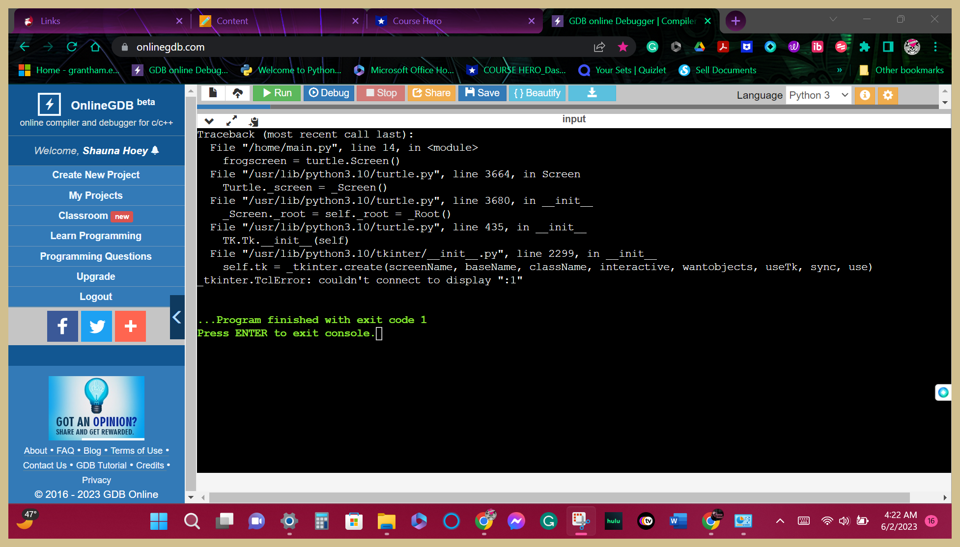Open the Chrome three-dot menu
Image resolution: width=960 pixels, height=547 pixels.
coord(935,47)
